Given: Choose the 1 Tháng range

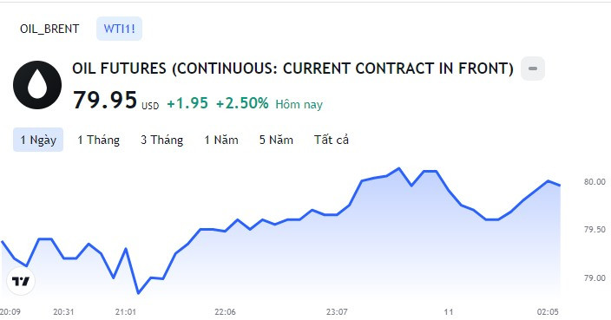Looking at the screenshot, I should point(98,140).
